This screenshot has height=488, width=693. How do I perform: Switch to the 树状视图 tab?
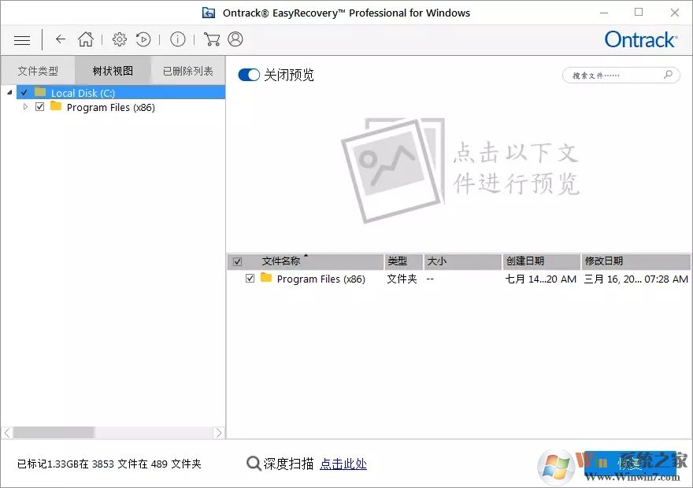tap(113, 71)
